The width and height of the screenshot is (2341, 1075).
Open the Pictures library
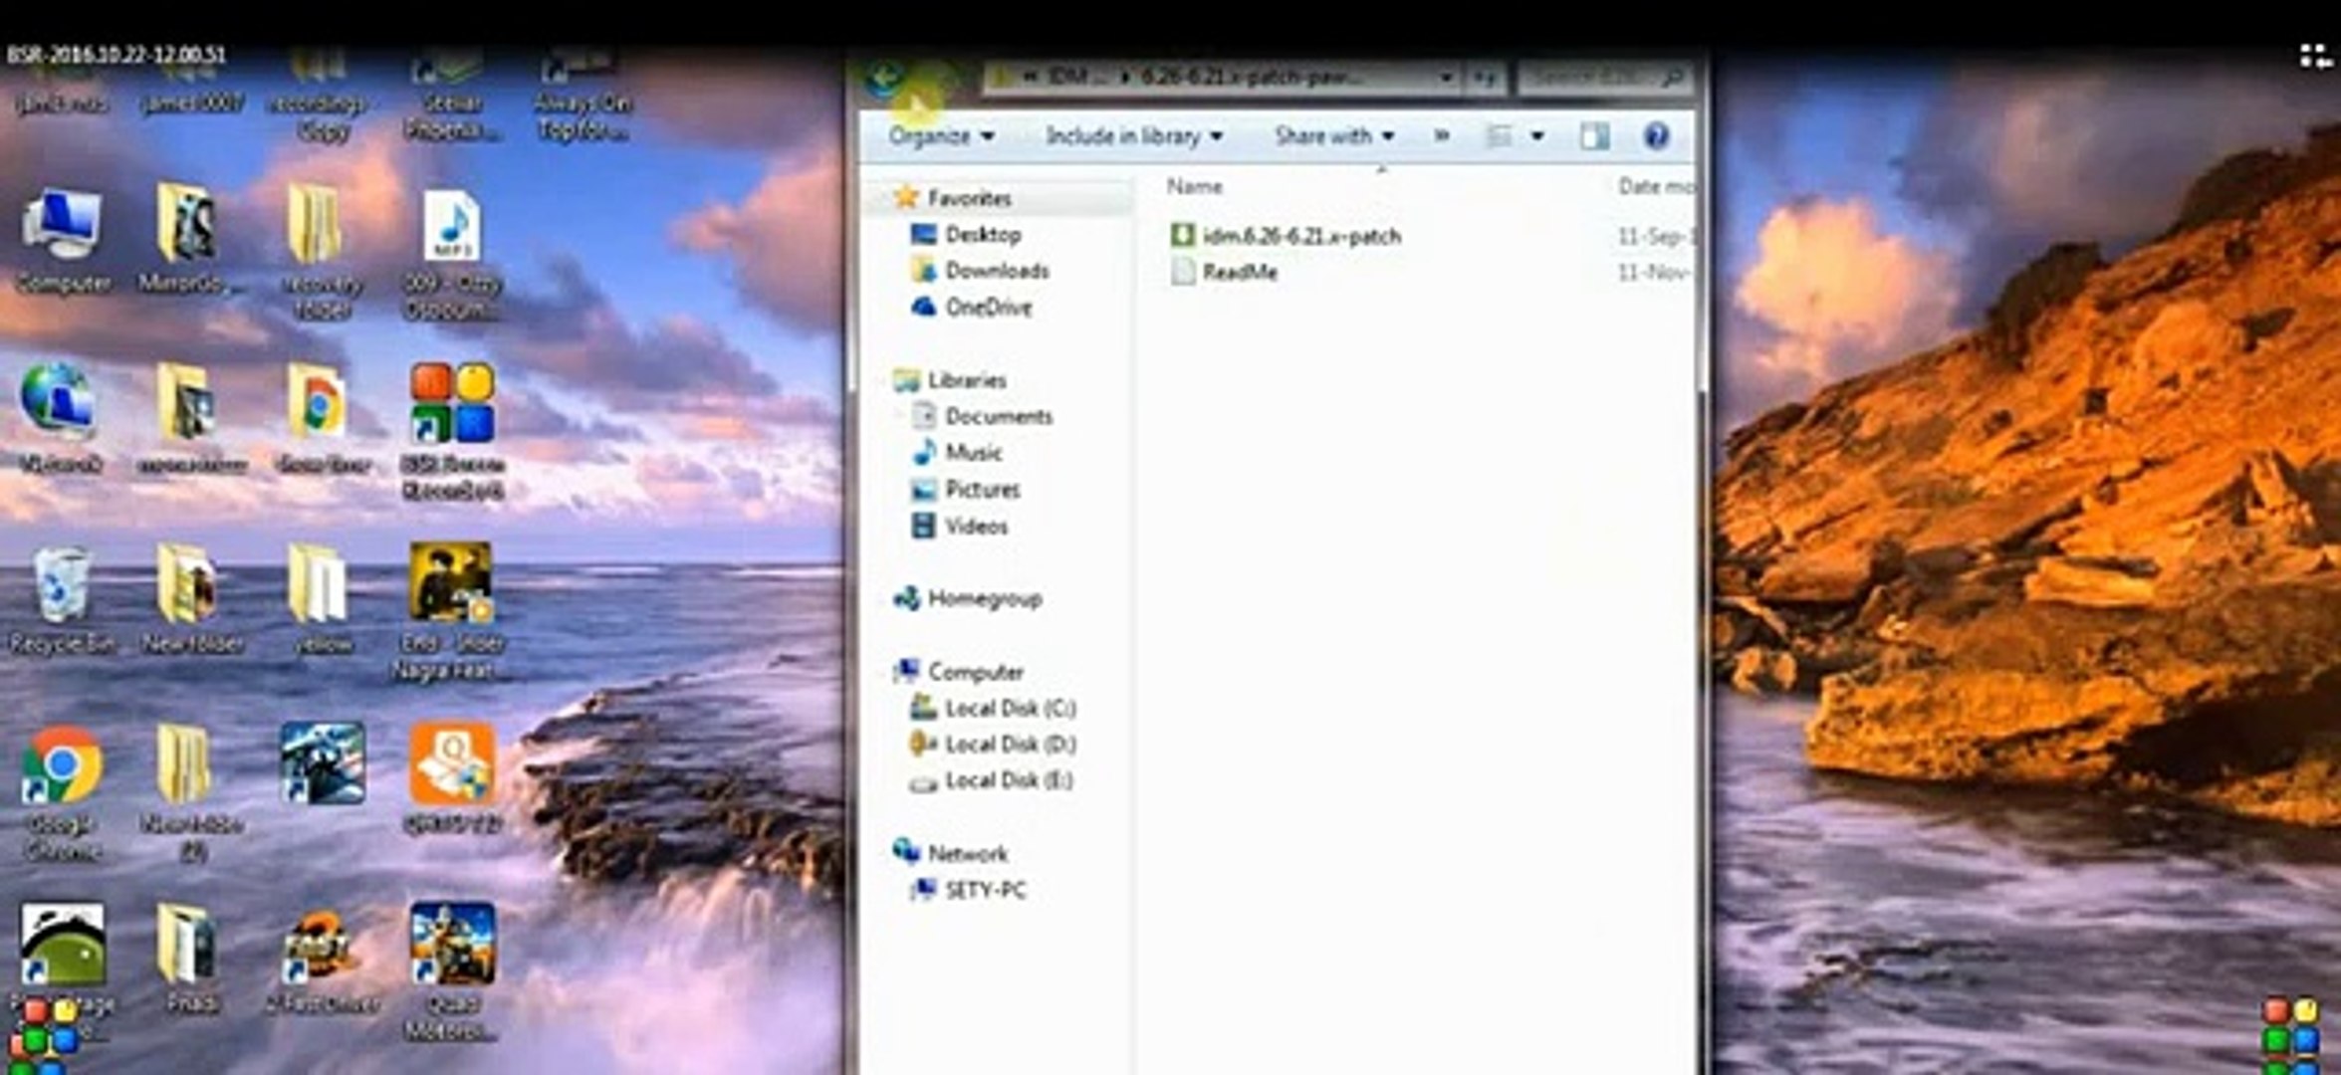tap(966, 489)
